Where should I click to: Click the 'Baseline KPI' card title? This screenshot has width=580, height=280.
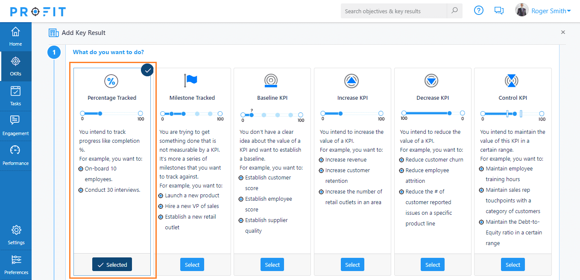(x=272, y=98)
